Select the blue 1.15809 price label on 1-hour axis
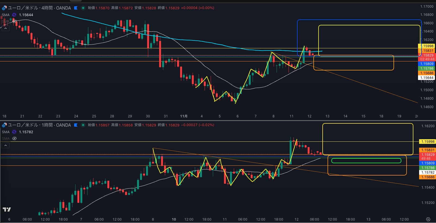The height and width of the screenshot is (223, 436). coord(427,163)
